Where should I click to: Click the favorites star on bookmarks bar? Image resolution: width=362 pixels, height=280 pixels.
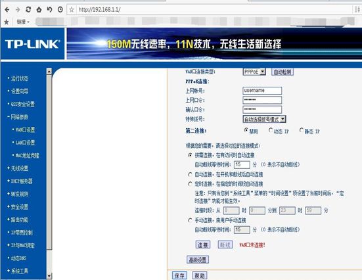pyautogui.click(x=7, y=22)
